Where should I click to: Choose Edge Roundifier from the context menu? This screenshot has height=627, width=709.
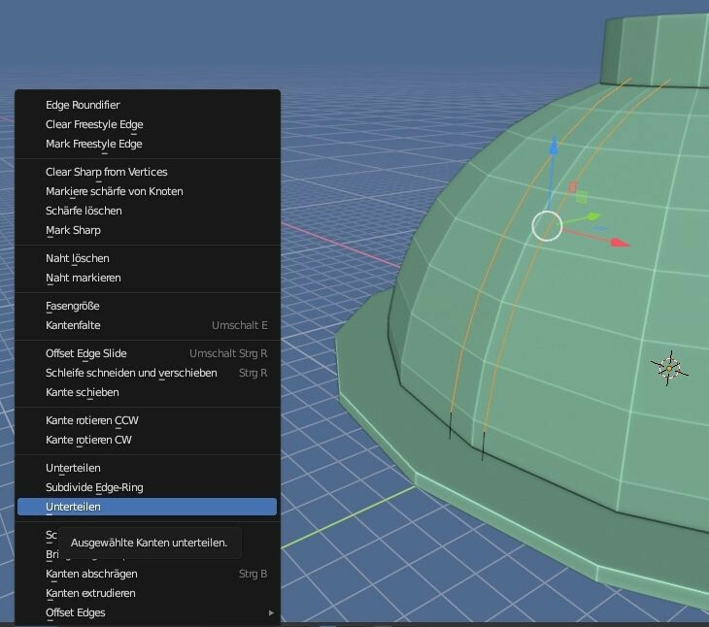pos(147,105)
